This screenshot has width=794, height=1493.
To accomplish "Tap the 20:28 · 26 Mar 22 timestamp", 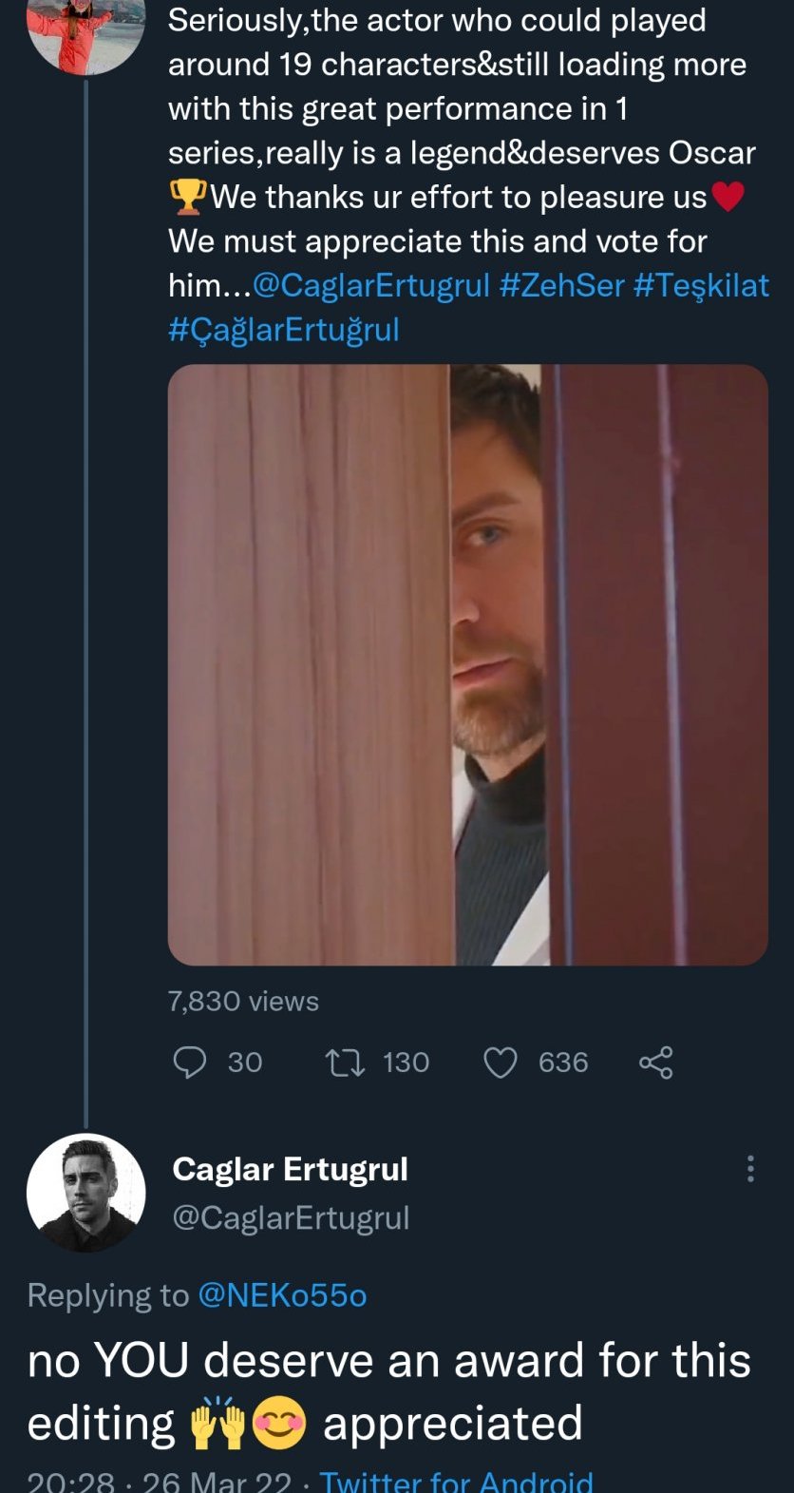I will tap(159, 1481).
